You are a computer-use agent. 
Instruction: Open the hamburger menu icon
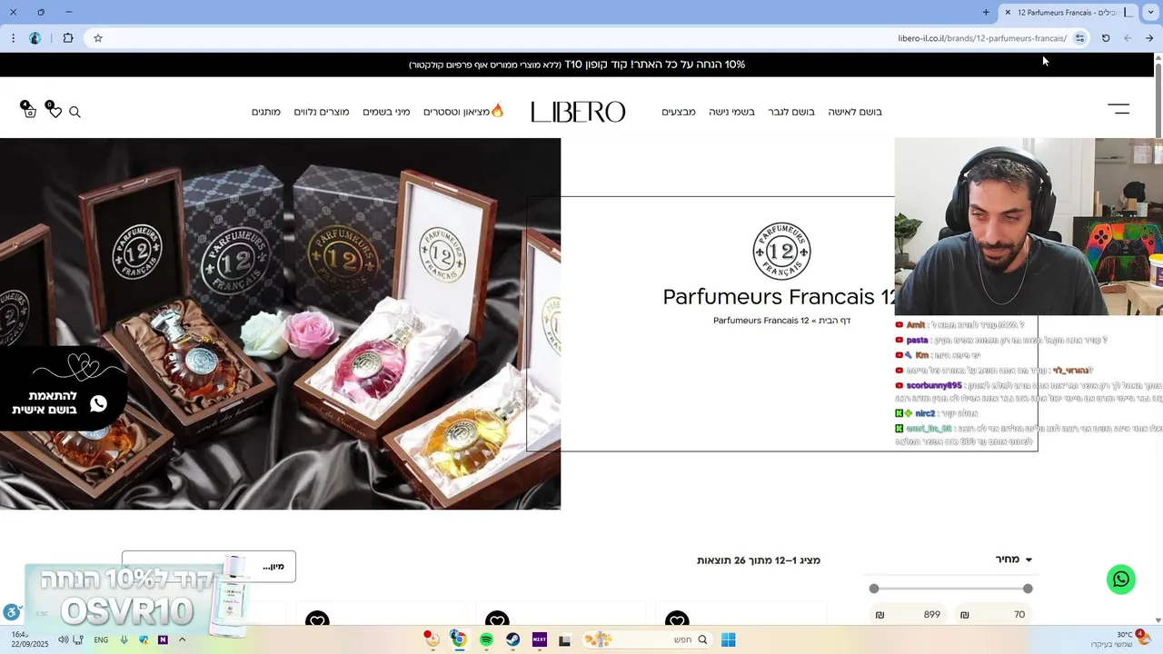1118,109
